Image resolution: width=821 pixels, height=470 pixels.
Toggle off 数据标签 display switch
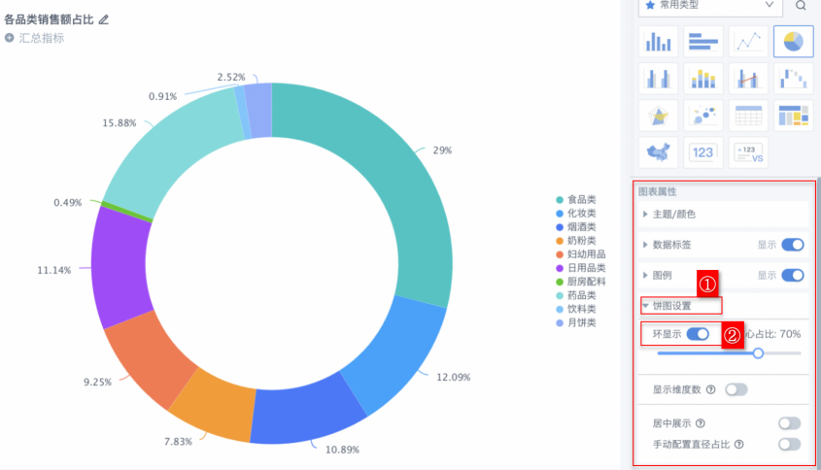pyautogui.click(x=792, y=245)
